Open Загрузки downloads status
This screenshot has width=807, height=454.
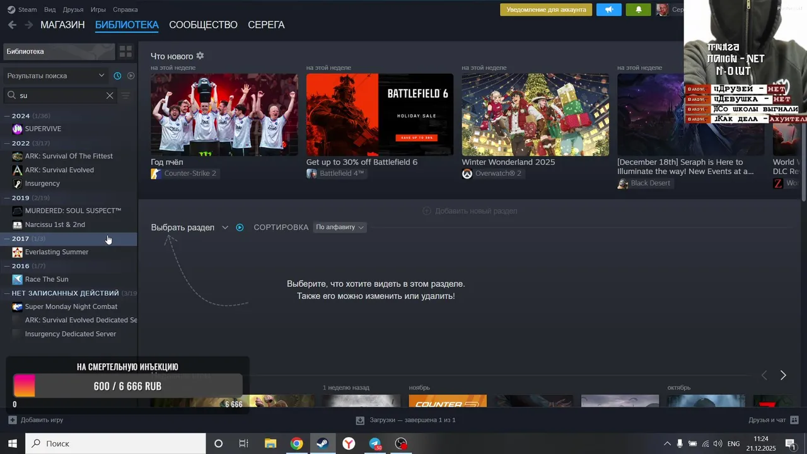point(405,420)
